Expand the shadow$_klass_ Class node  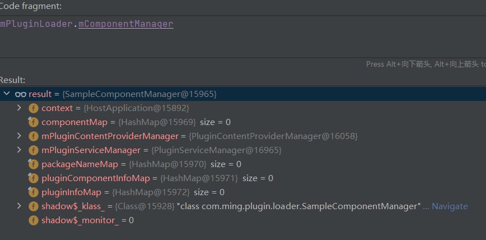point(19,206)
